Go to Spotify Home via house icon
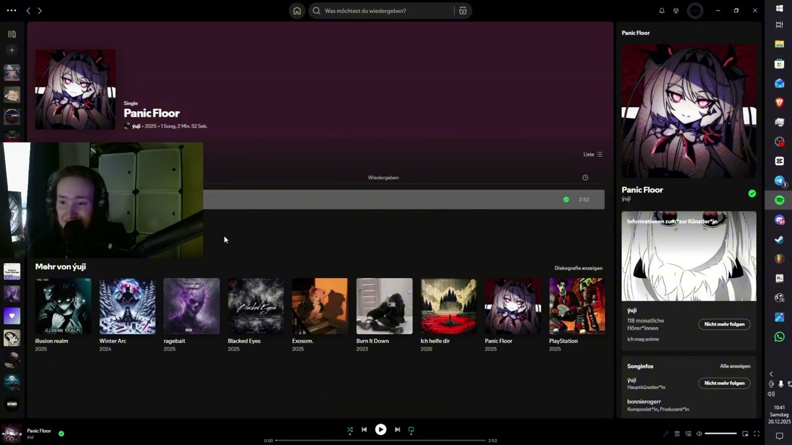Image resolution: width=792 pixels, height=445 pixels. (297, 11)
